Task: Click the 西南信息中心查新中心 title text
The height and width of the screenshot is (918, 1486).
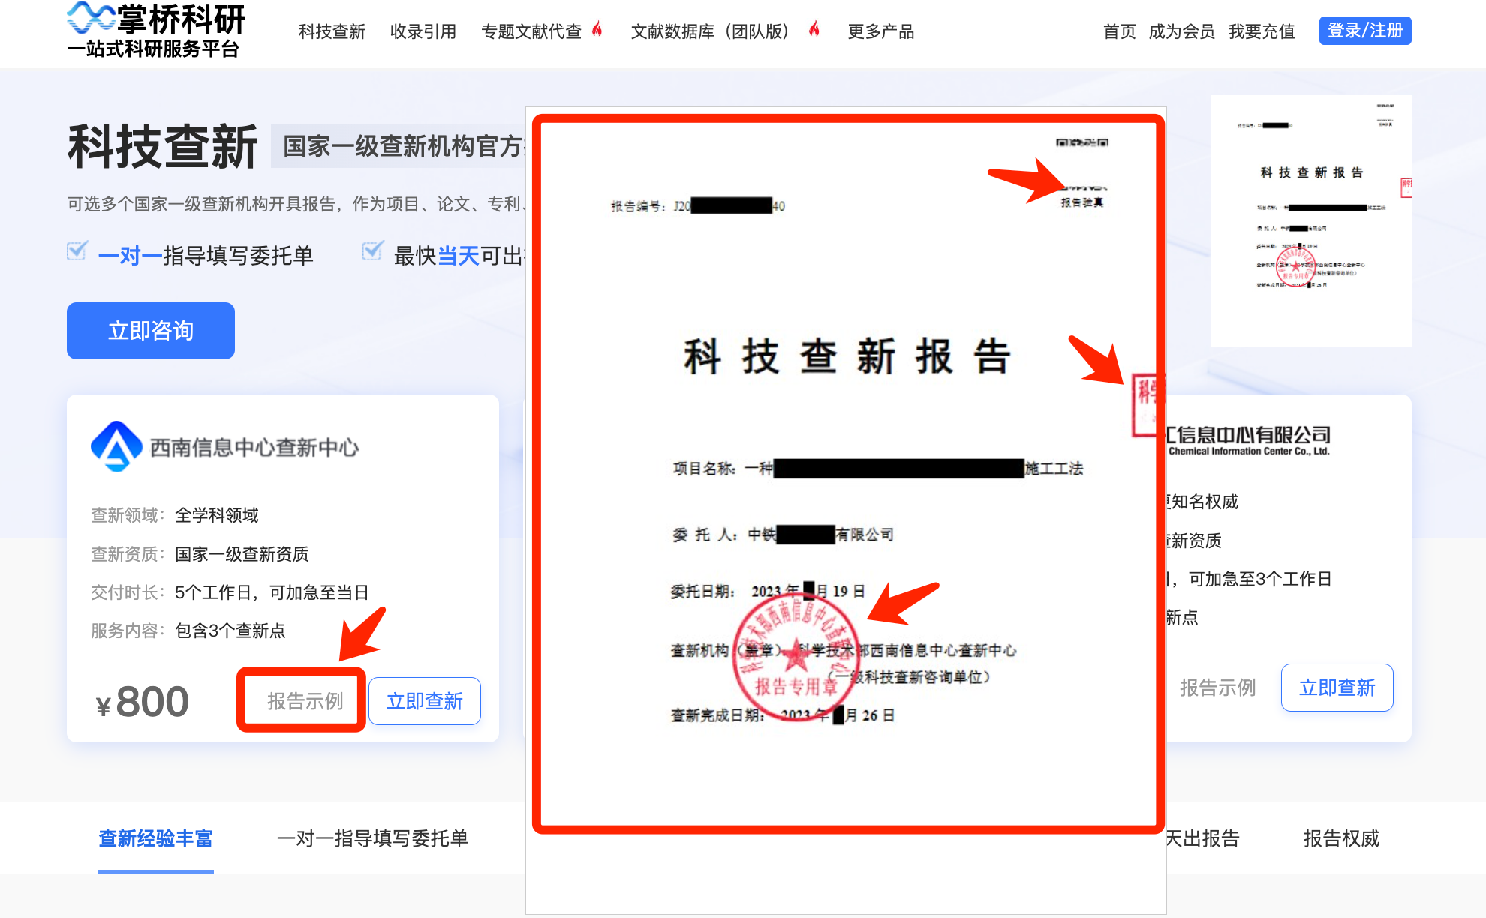Action: tap(254, 448)
